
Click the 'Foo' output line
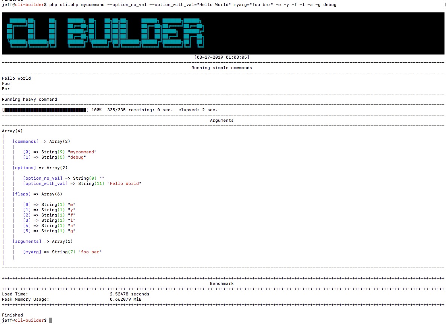click(x=6, y=84)
